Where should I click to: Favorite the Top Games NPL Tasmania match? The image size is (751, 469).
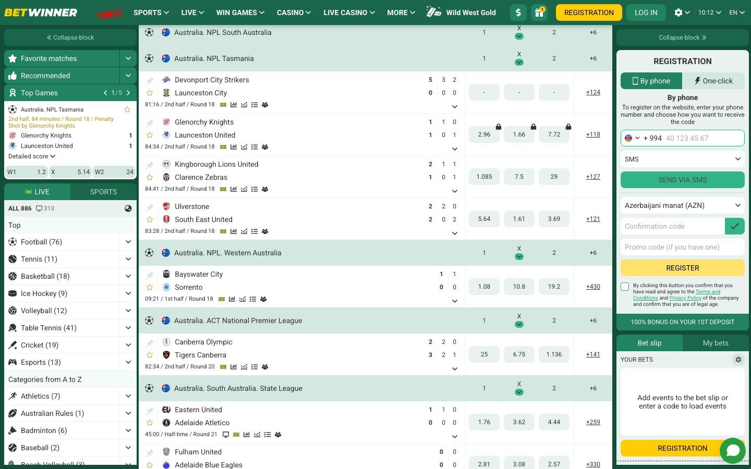pos(127,109)
